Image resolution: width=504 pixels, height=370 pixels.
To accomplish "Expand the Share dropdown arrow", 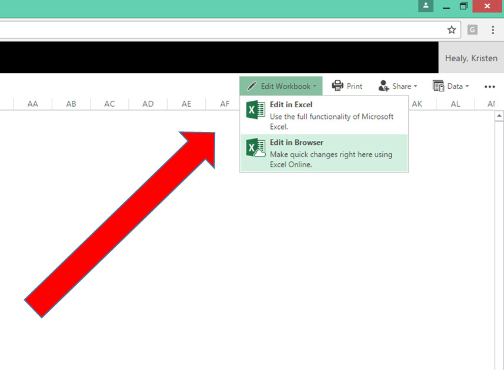I will point(415,87).
